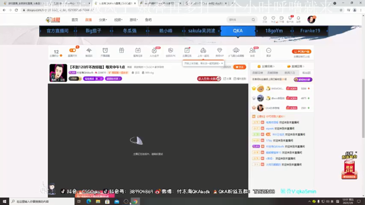The image size is (365, 205).
Task: Click the orange follow heart button
Action: (x=240, y=67)
